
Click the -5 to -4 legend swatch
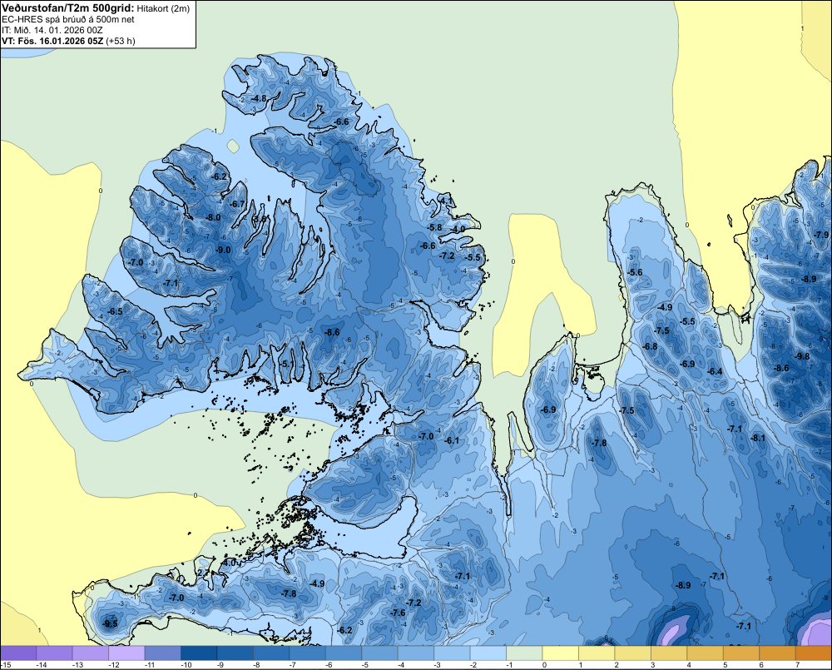(x=379, y=653)
